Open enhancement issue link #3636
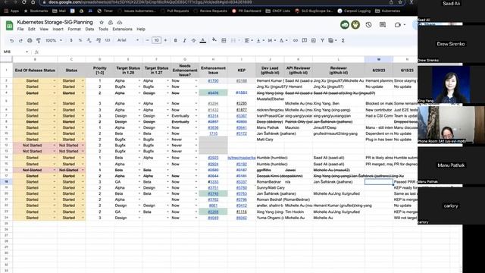This screenshot has height=273, width=485. (x=213, y=127)
